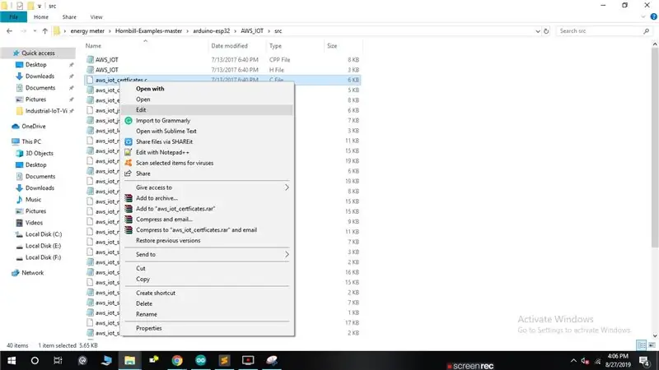Click Edit with Notepad++ in the context menu
659x370 pixels.
point(162,152)
